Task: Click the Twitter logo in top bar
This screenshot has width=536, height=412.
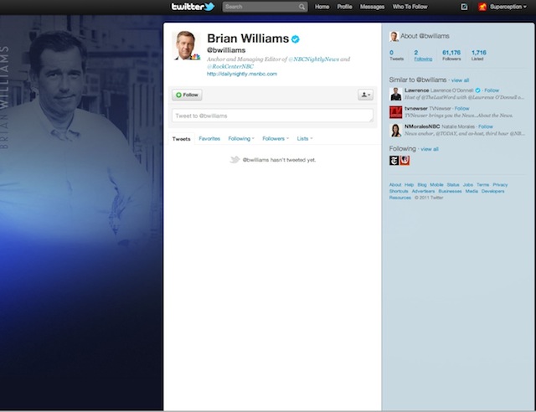Action: 193,7
